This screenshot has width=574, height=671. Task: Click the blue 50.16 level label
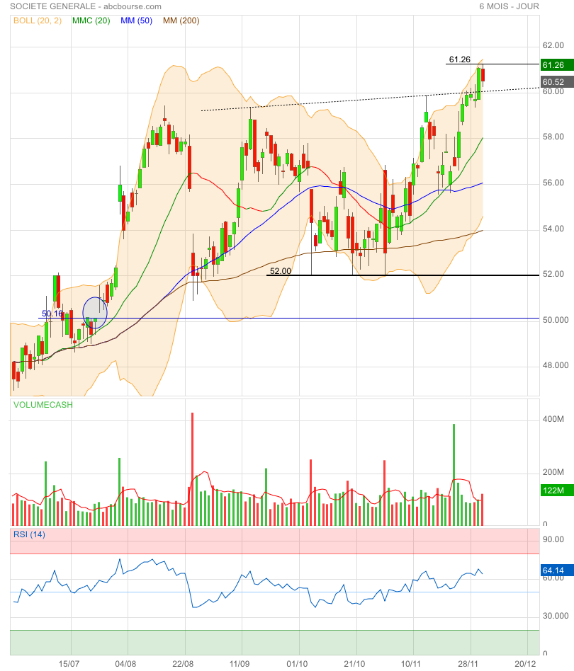(x=52, y=314)
